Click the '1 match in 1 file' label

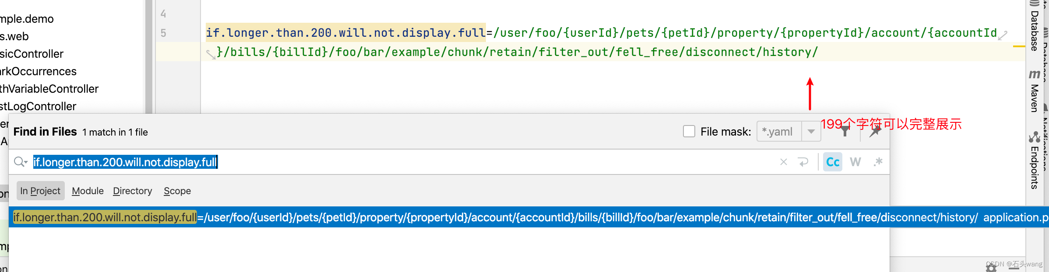point(115,132)
